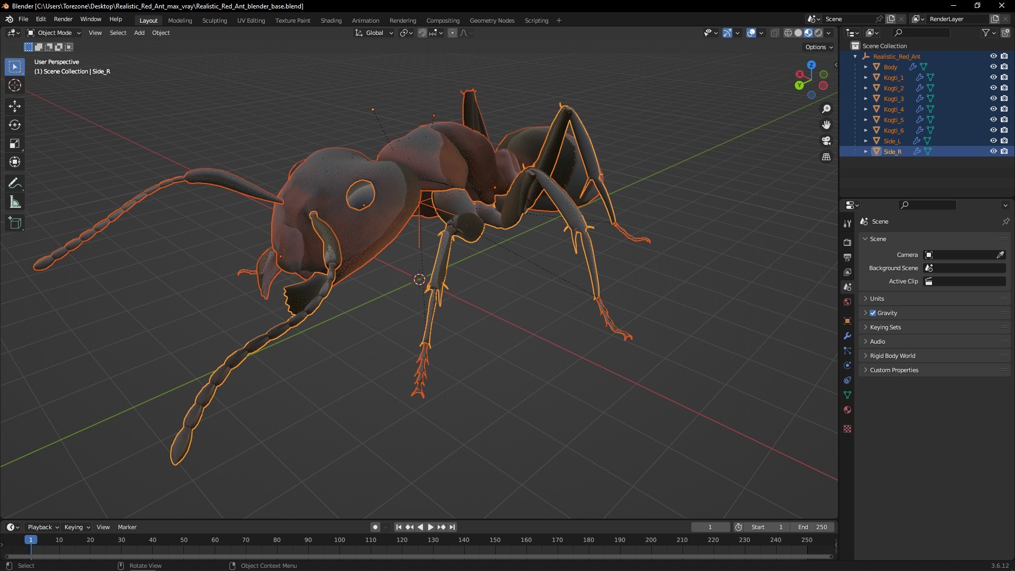Open the World properties tab
1015x571 pixels.
coord(847,302)
